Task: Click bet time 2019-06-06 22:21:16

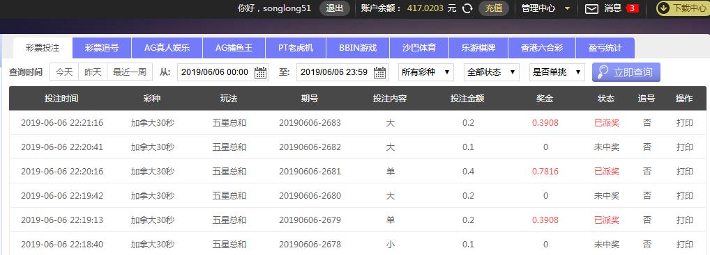Action: click(x=62, y=123)
